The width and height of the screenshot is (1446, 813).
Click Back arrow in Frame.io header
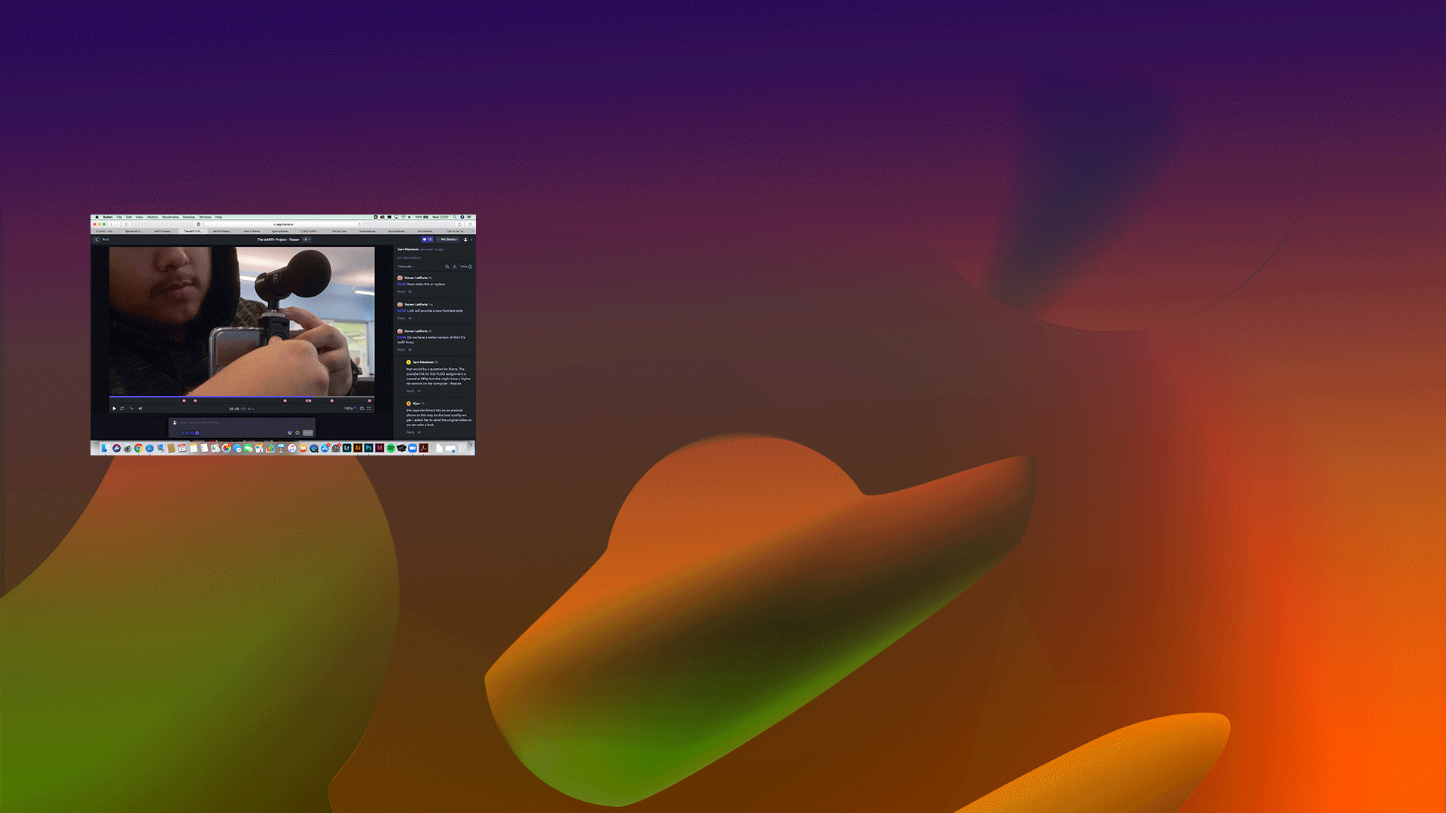tap(97, 239)
